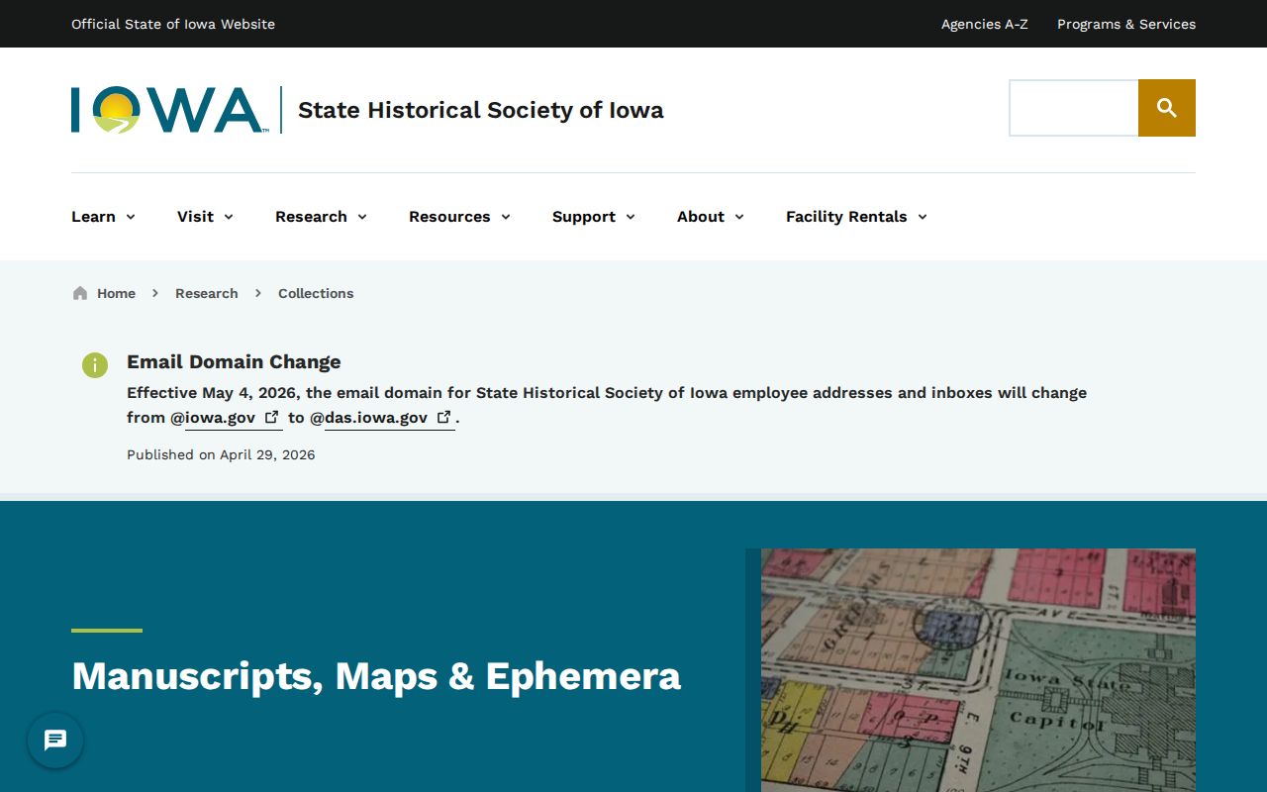
Task: Go to Home breadcrumb link
Action: (116, 293)
